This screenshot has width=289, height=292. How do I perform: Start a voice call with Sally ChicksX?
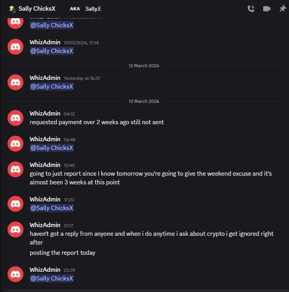251,9
